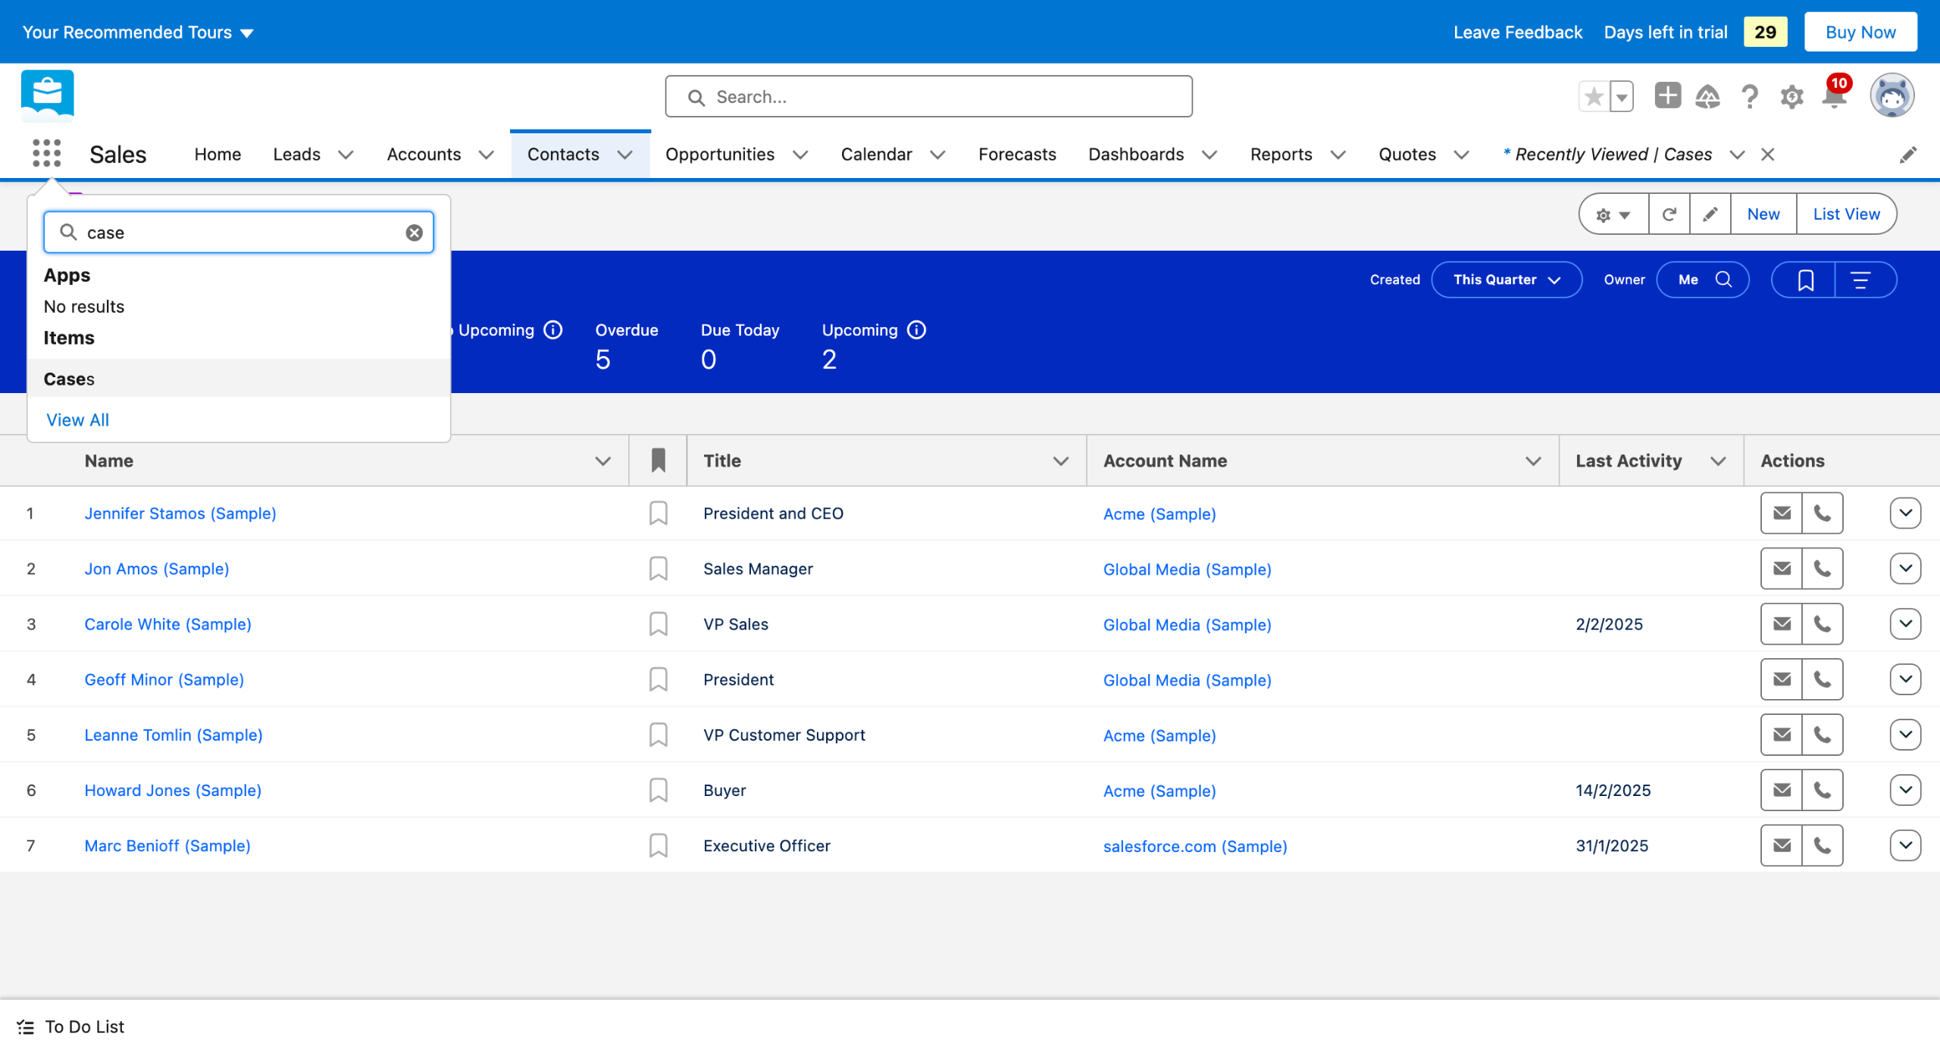The image size is (1940, 1052).
Task: Toggle bookmark for Howard Jones
Action: pyautogui.click(x=658, y=790)
